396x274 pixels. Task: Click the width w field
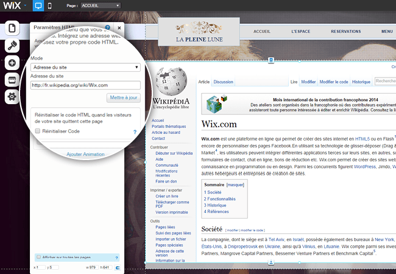(94, 267)
